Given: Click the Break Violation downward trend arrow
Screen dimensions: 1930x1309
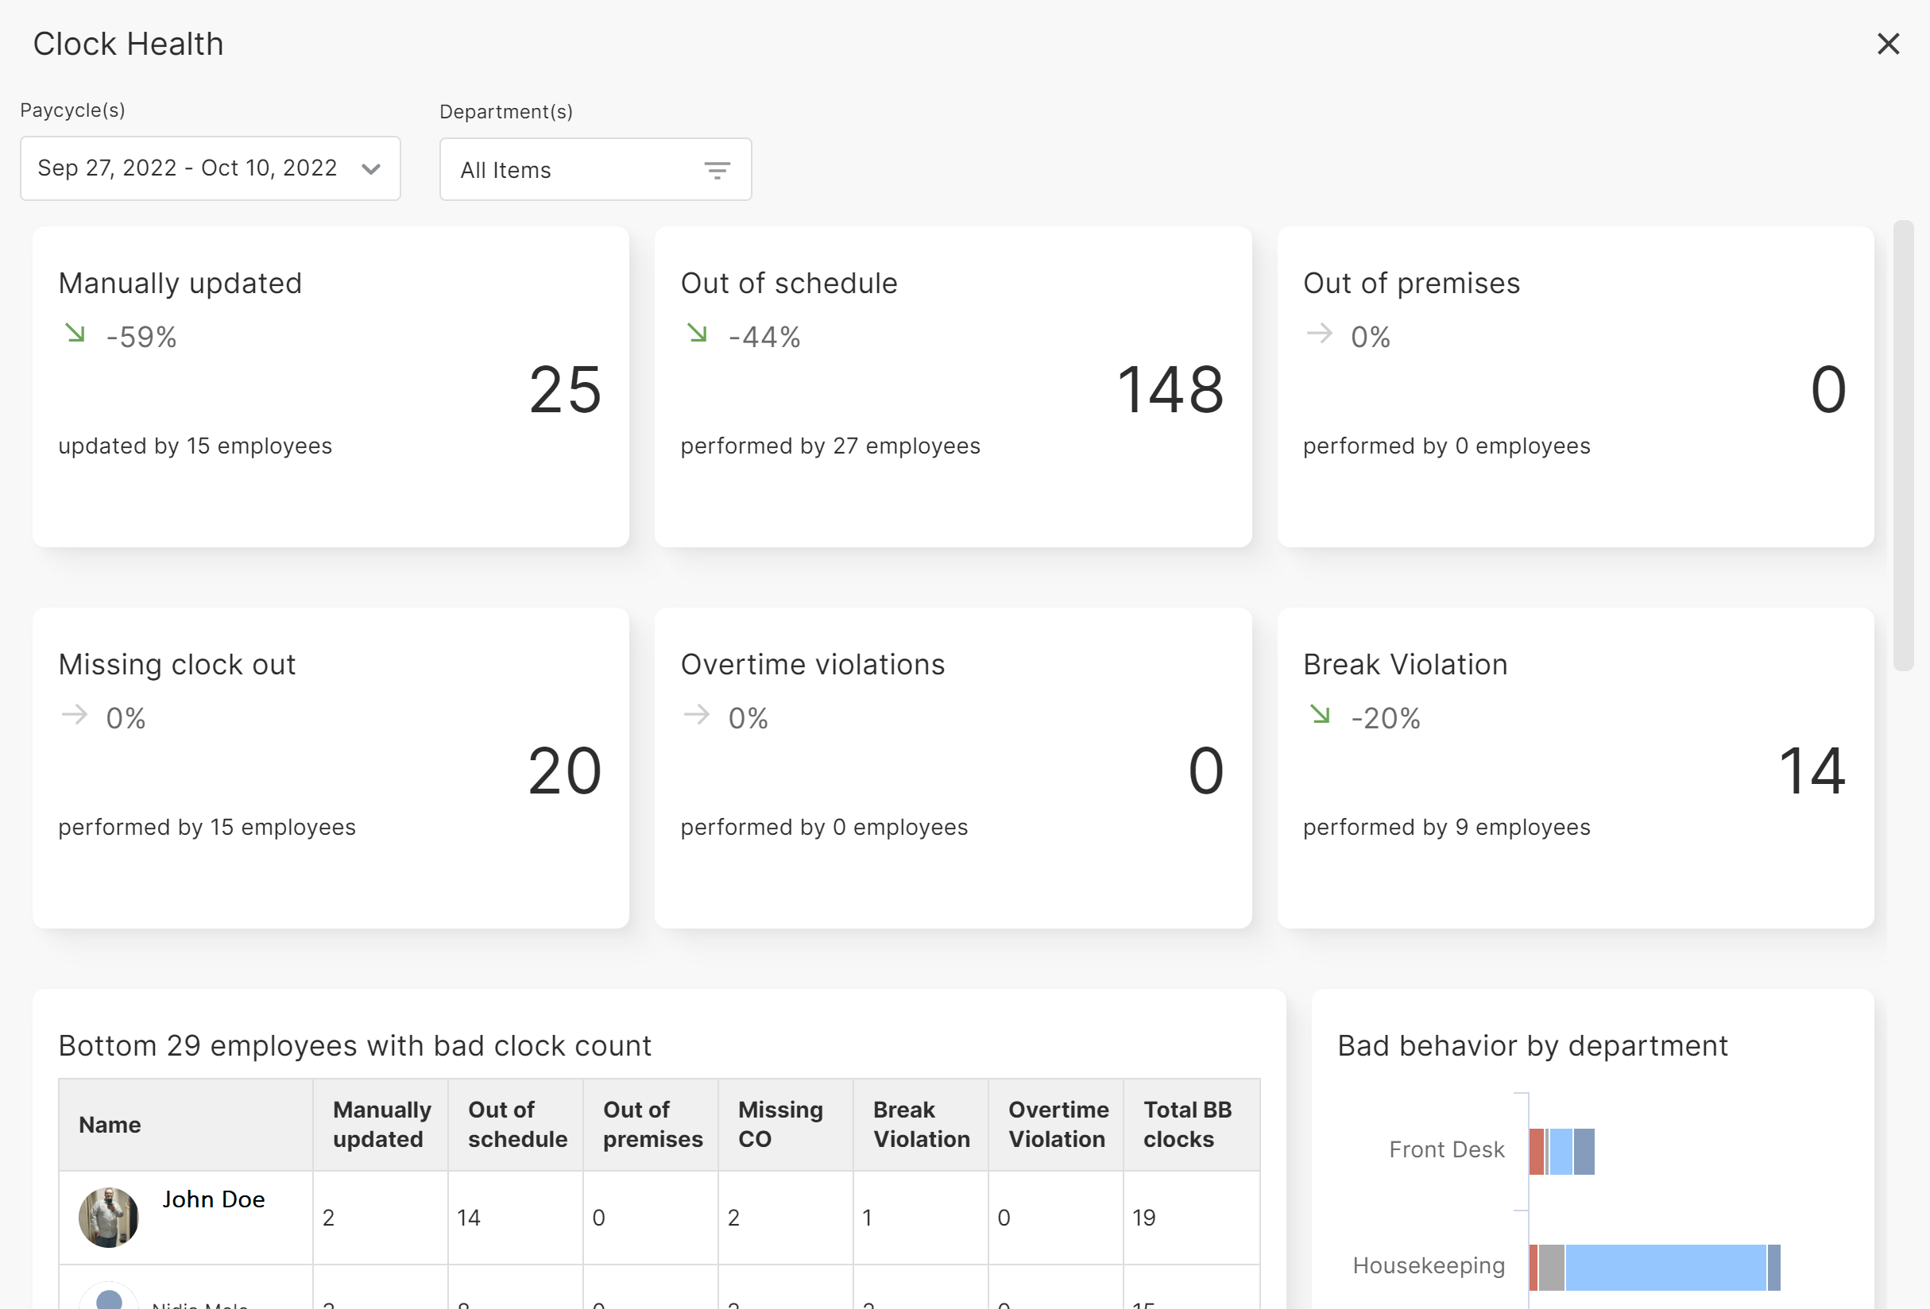Looking at the screenshot, I should (x=1321, y=715).
